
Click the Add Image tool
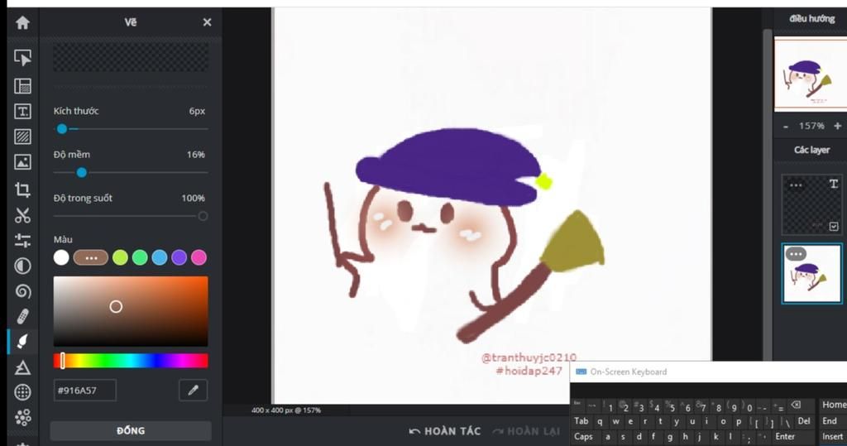pyautogui.click(x=22, y=161)
